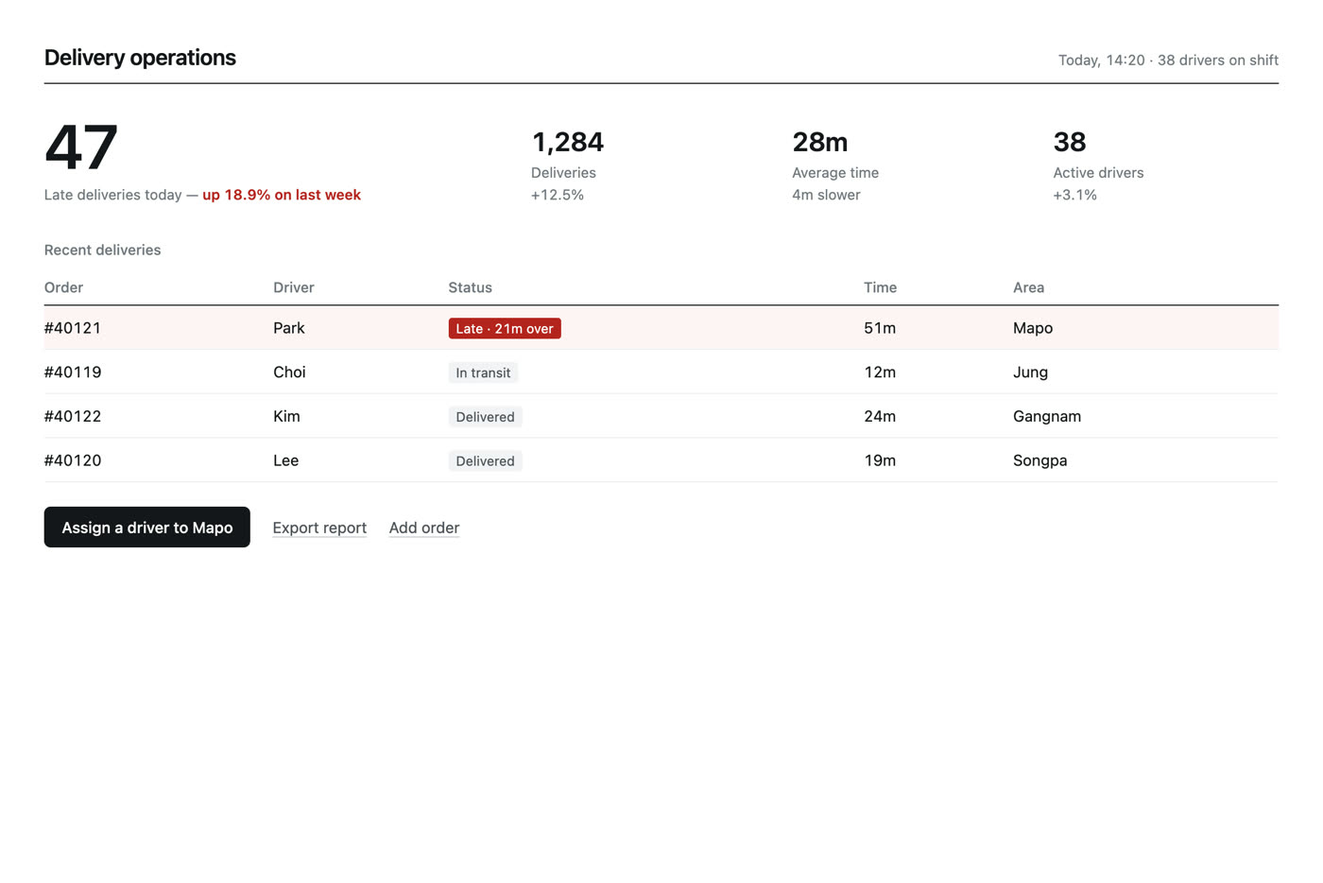Click the Area column header

coord(1028,287)
